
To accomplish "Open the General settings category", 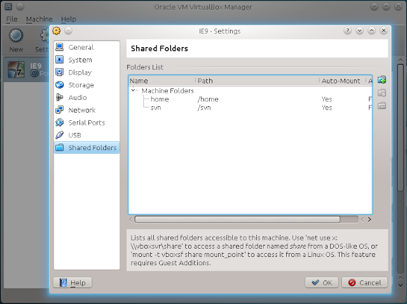I will tap(86, 47).
